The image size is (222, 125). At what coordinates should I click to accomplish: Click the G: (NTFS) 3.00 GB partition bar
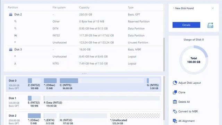(153, 81)
